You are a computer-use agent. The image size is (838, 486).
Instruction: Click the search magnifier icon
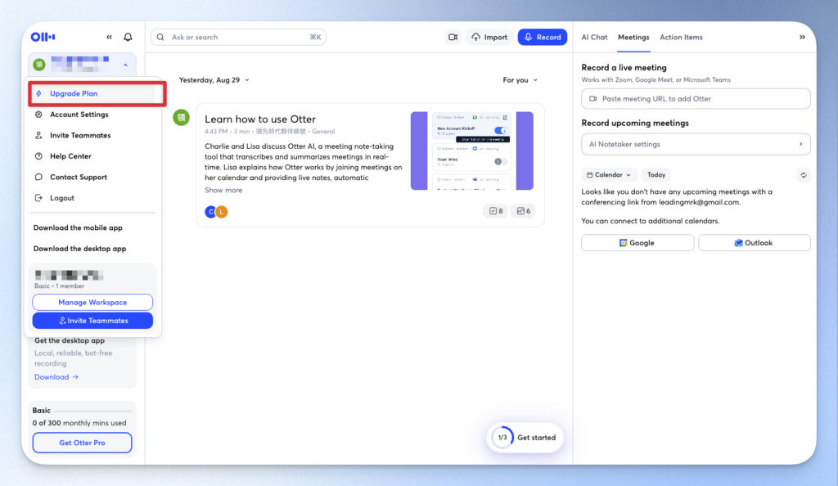(x=160, y=38)
